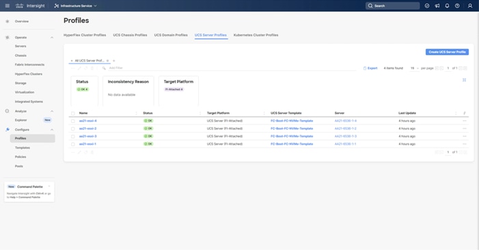
Task: Click the Add Filter input field
Action: 232,68
